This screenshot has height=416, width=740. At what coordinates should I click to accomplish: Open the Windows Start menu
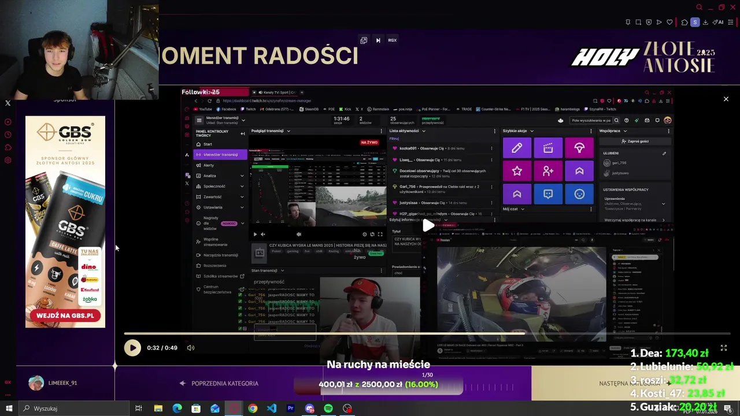[x=9, y=408]
